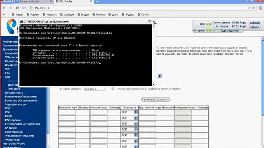Close the DSL Router tab

[91, 1]
